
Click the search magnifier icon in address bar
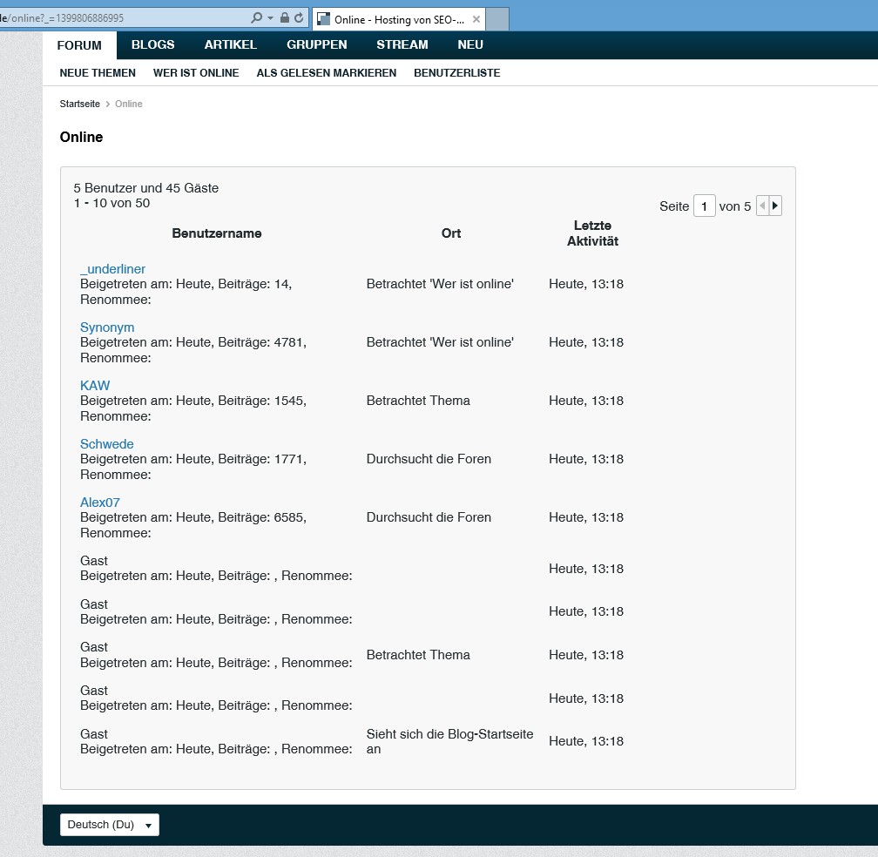coord(256,18)
